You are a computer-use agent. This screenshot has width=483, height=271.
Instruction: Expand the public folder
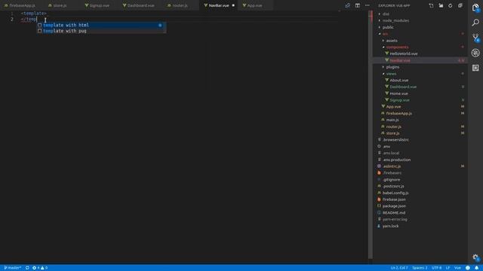click(x=388, y=27)
